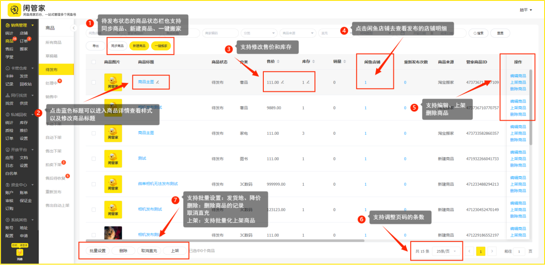Screen dimensions: 545x265
Task: Open the 消息 message icon in the sidebar bottom
Action: coord(20,253)
